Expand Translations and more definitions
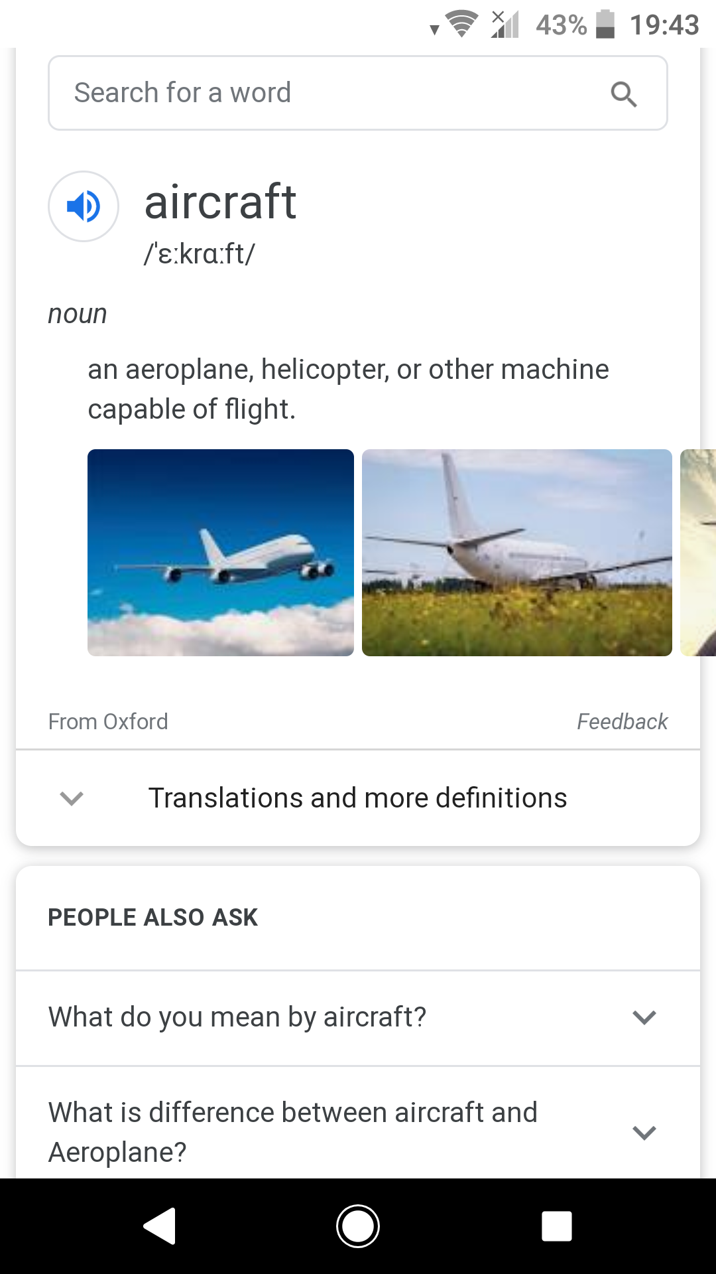Screen dimensions: 716x1274 coord(358,798)
